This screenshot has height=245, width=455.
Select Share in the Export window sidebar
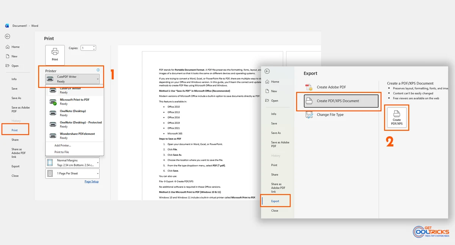(275, 175)
